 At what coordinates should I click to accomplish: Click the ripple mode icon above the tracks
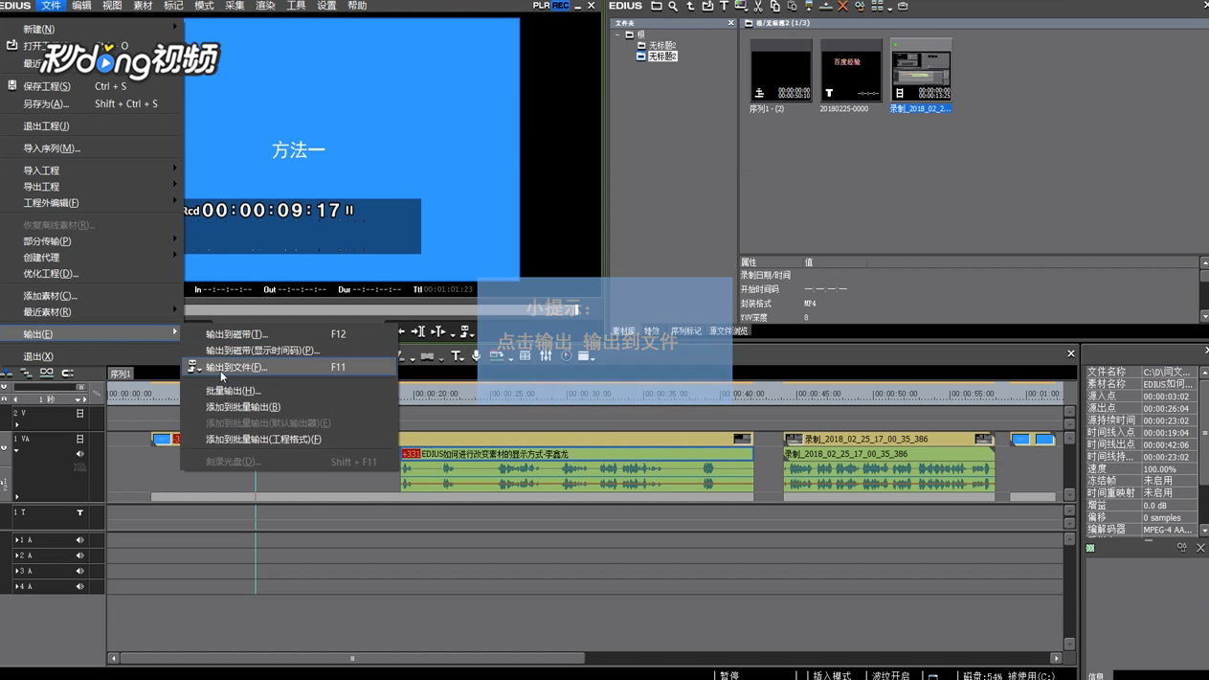[x=26, y=373]
